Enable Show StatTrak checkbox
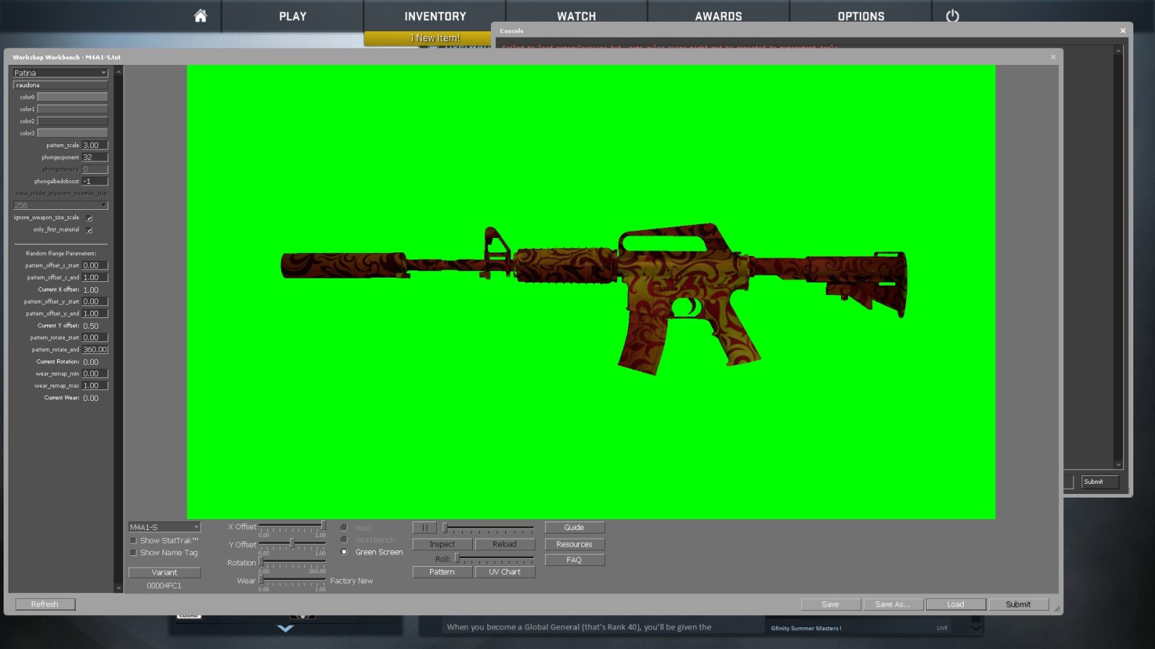Viewport: 1155px width, 649px height. point(133,540)
